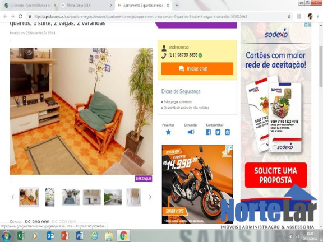Image resolution: width=323 pixels, height=242 pixels.
Task: Switch to D2 Imobex tab
Action: click(x=30, y=6)
